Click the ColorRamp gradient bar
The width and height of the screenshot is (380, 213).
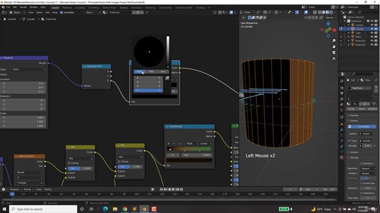tap(189, 149)
